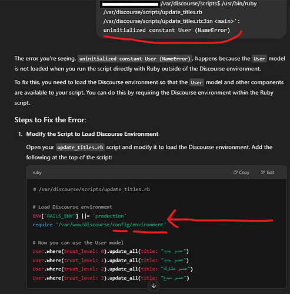Image resolution: width=290 pixels, height=294 pixels.
Task: Click the trust_level: 3 update_all code line
Action: (x=111, y=278)
